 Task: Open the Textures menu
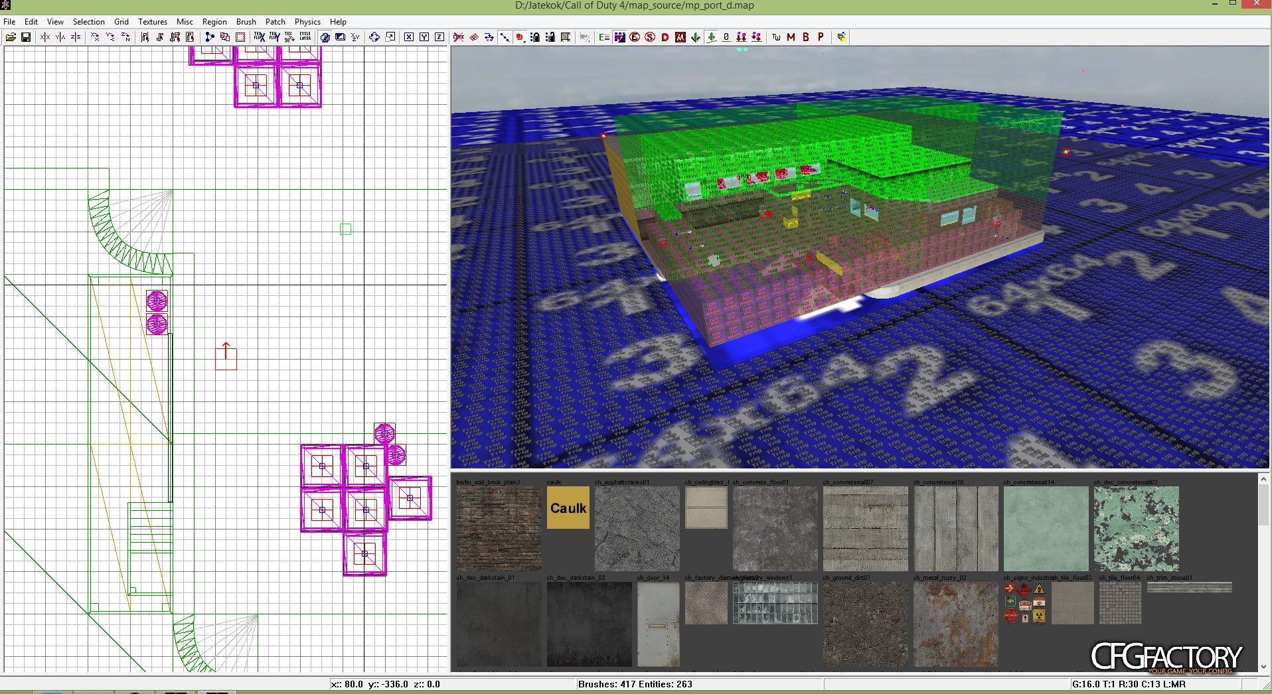point(153,22)
